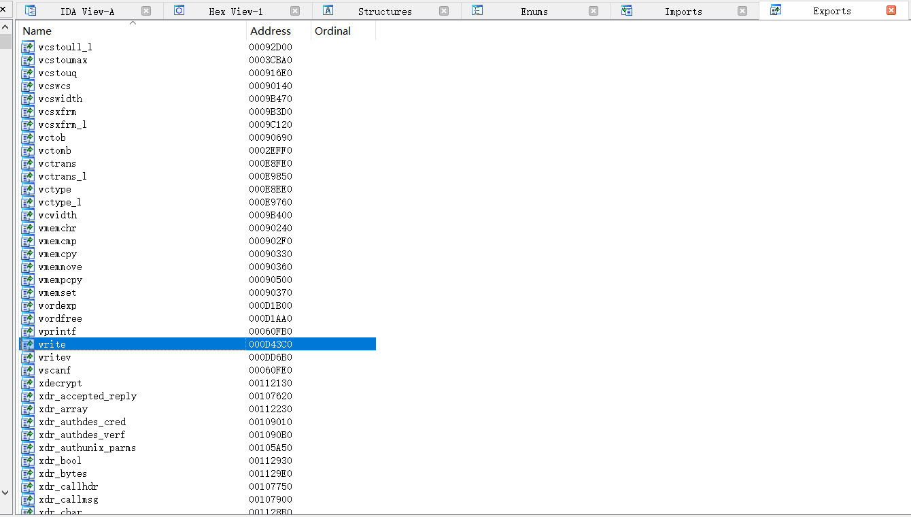The image size is (911, 517).
Task: Select the xdr_callmsg export entry
Action: click(x=68, y=499)
